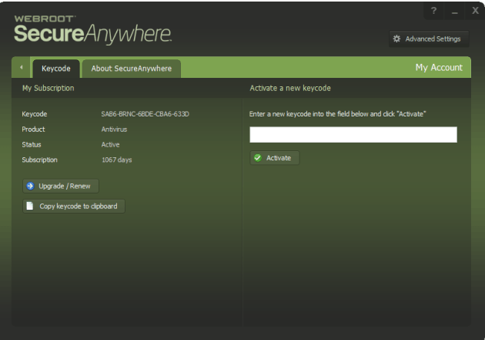
Task: Focus the new keycode input field
Action: click(353, 135)
